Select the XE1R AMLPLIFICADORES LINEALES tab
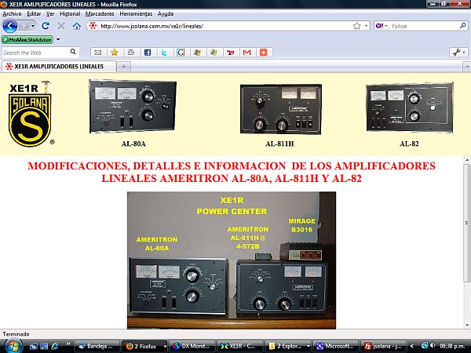Viewport: 471px width, 353px height. [58, 66]
